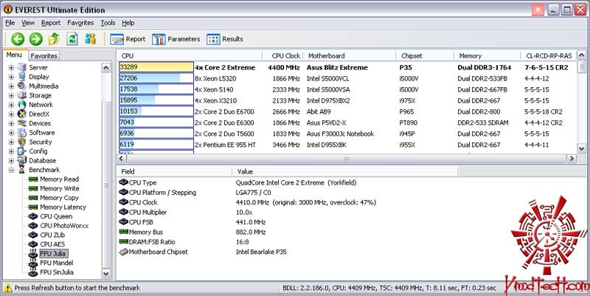Open Memory Copy benchmark

[x=59, y=198]
